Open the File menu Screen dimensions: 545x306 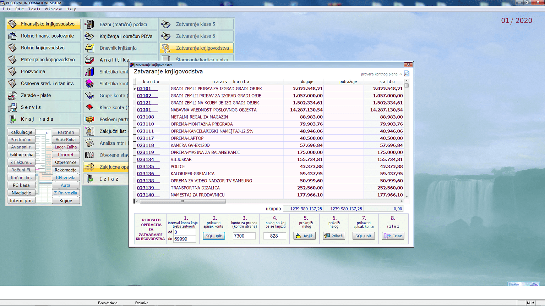pos(7,9)
